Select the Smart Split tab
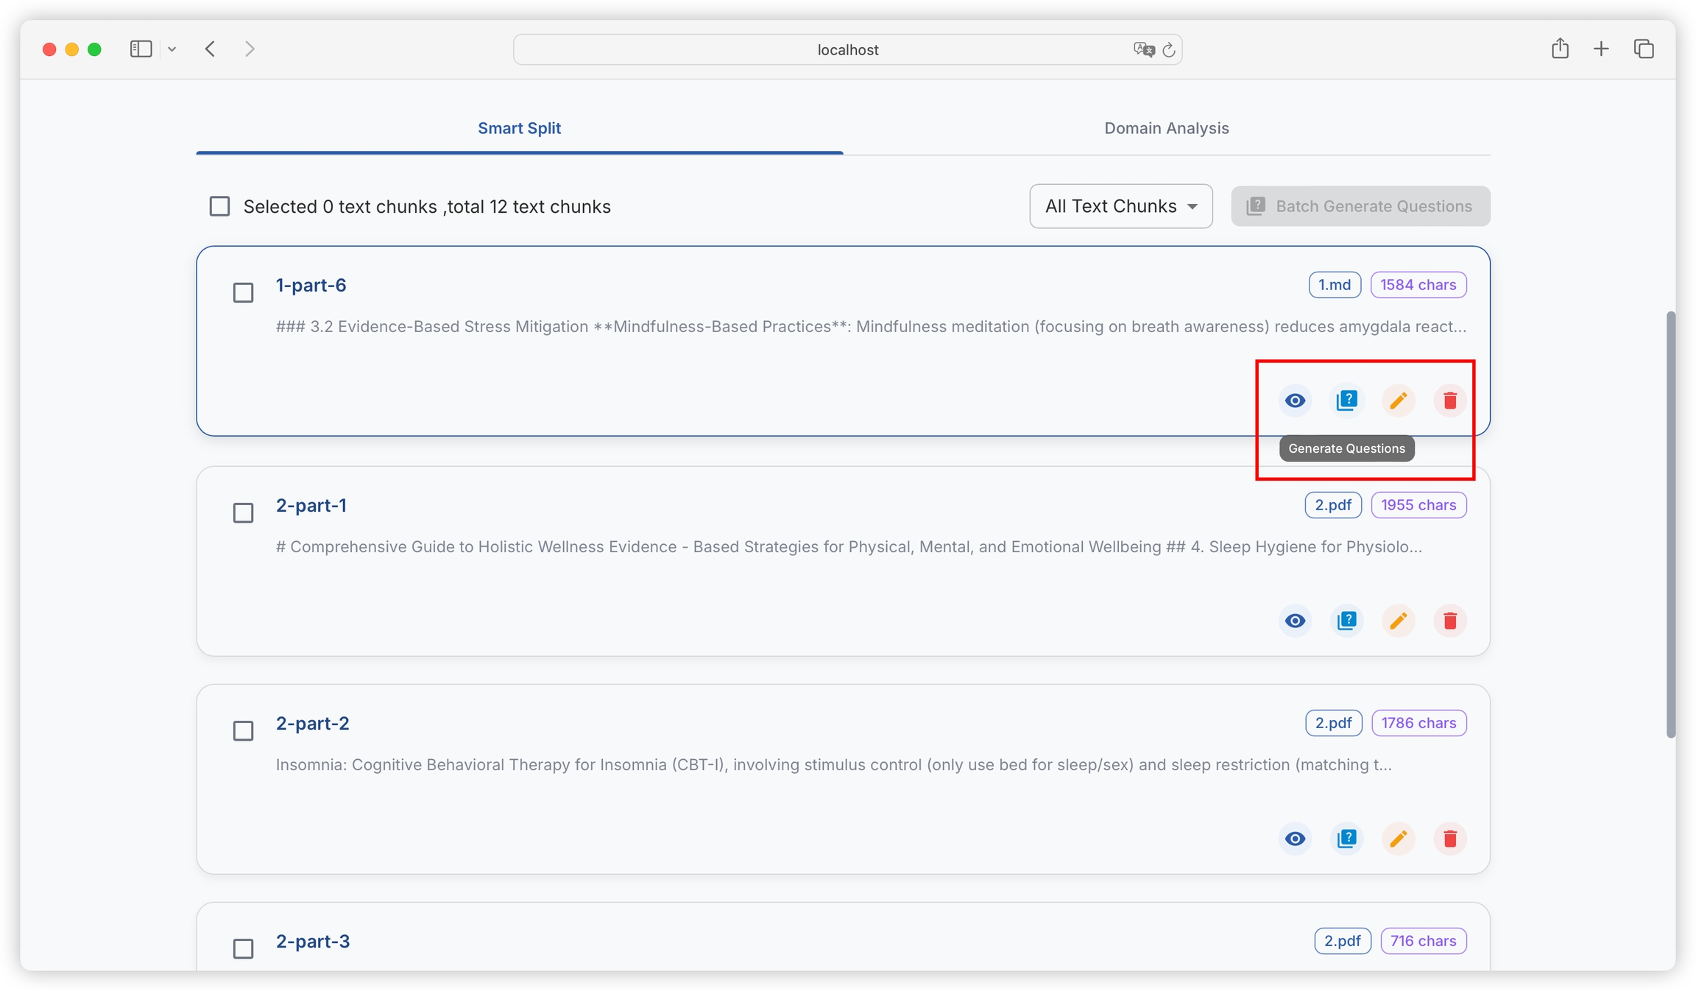Screen dimensions: 1696x991 click(x=519, y=128)
